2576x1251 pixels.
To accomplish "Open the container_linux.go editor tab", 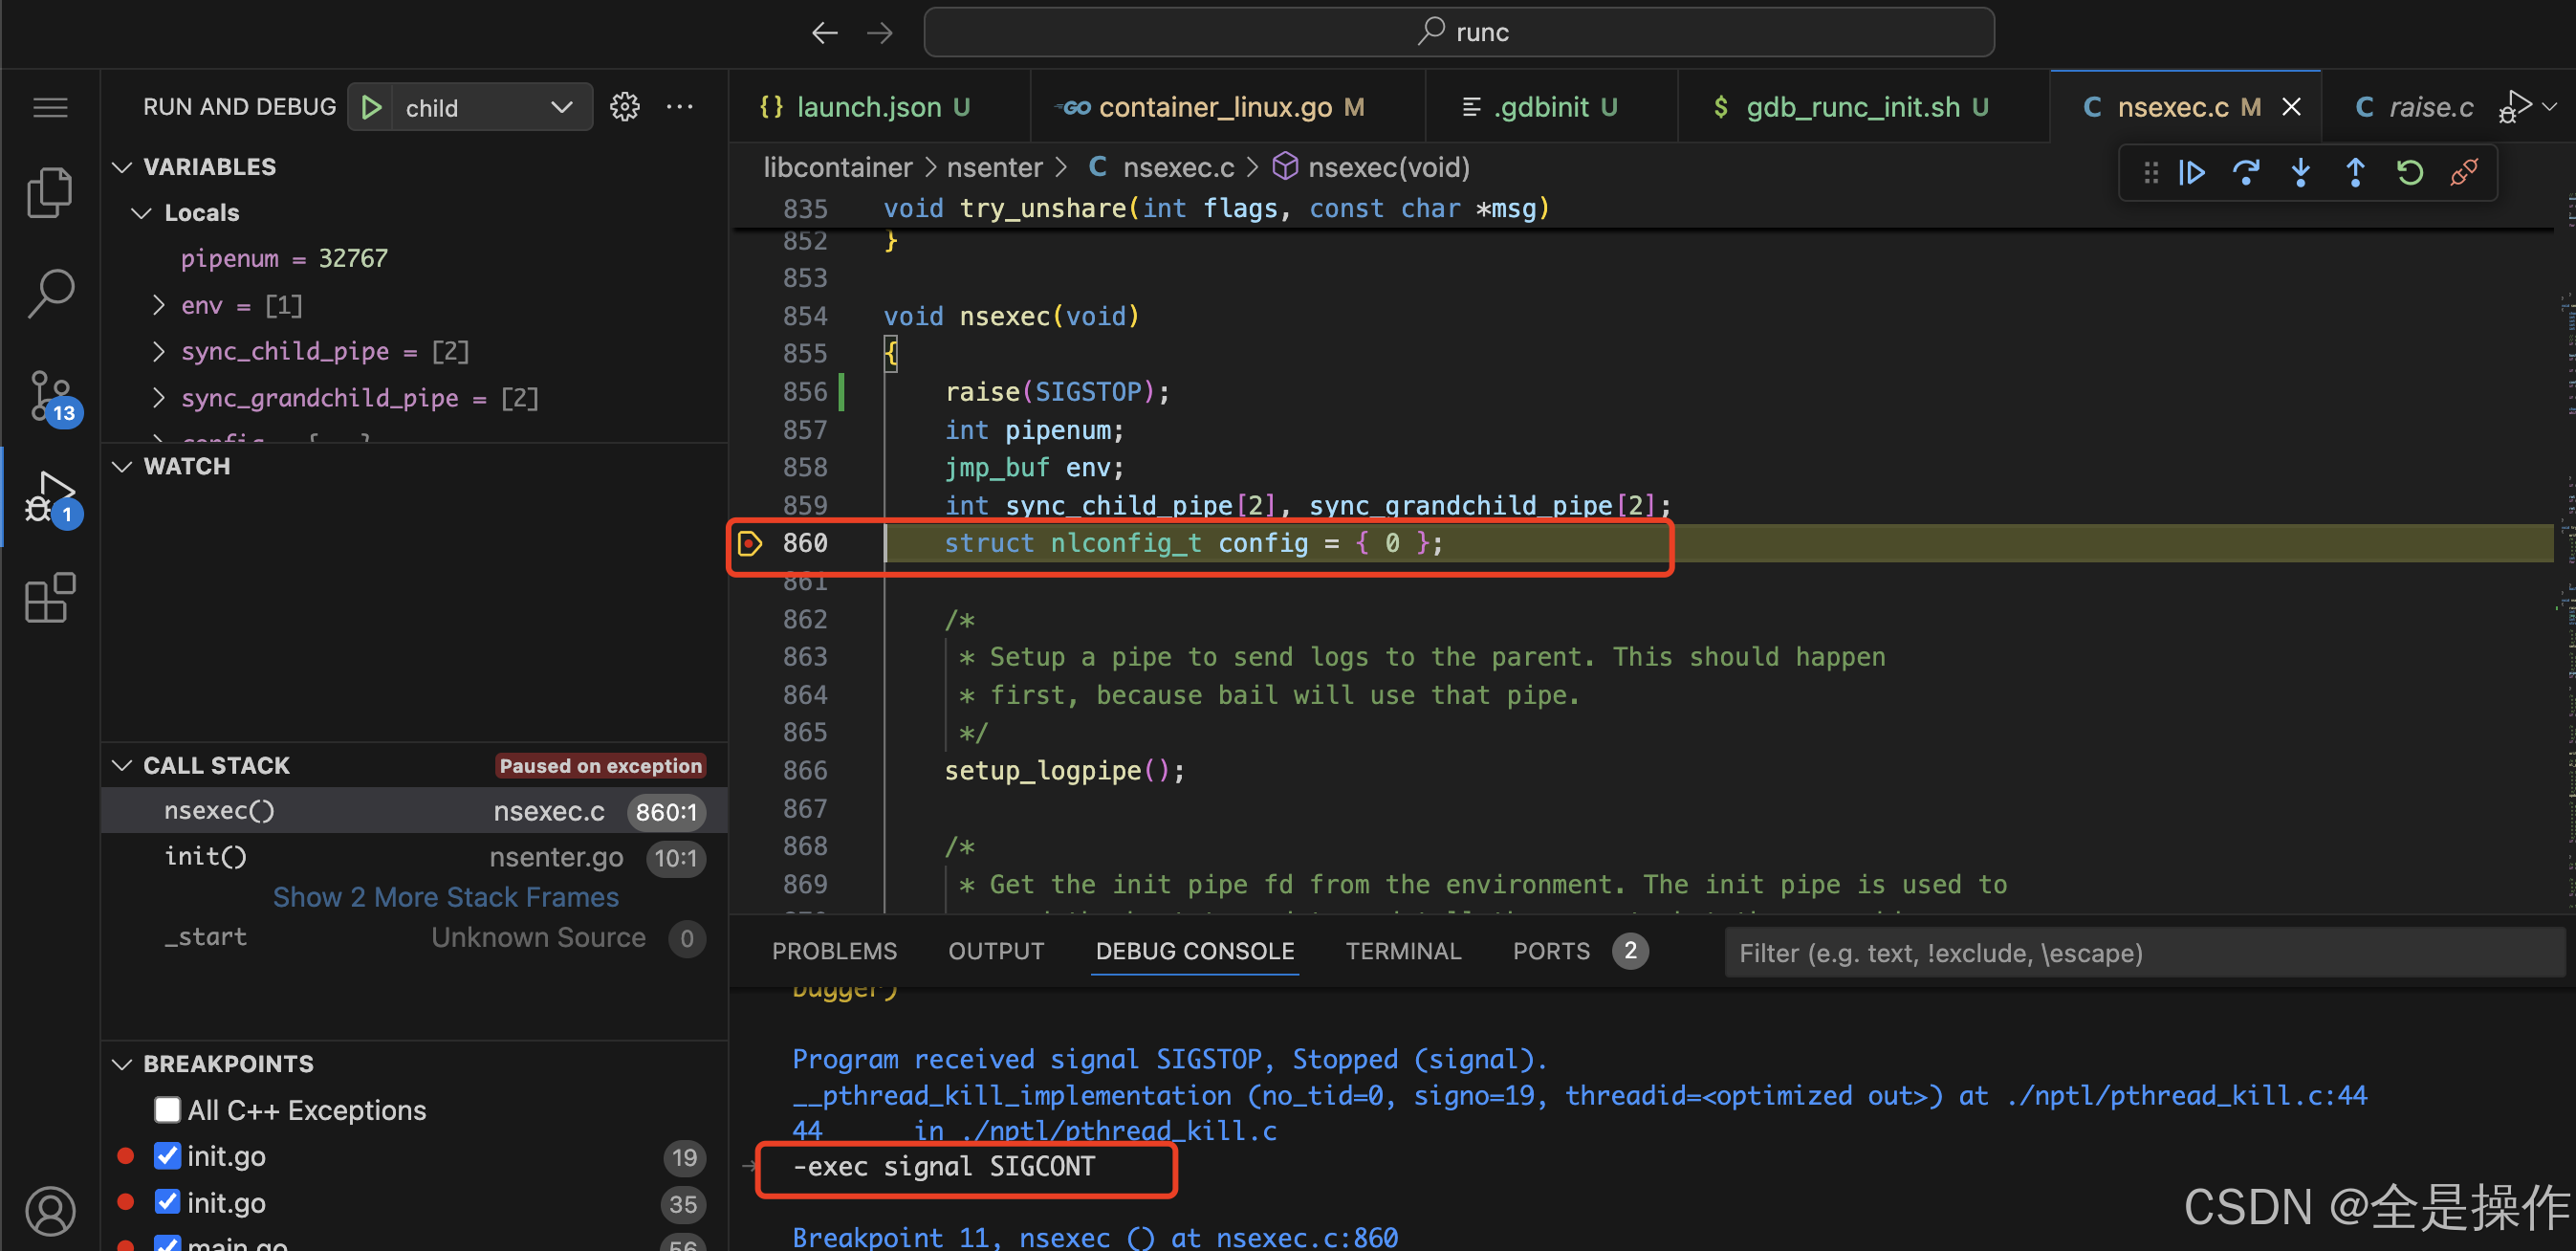I will 1214,107.
